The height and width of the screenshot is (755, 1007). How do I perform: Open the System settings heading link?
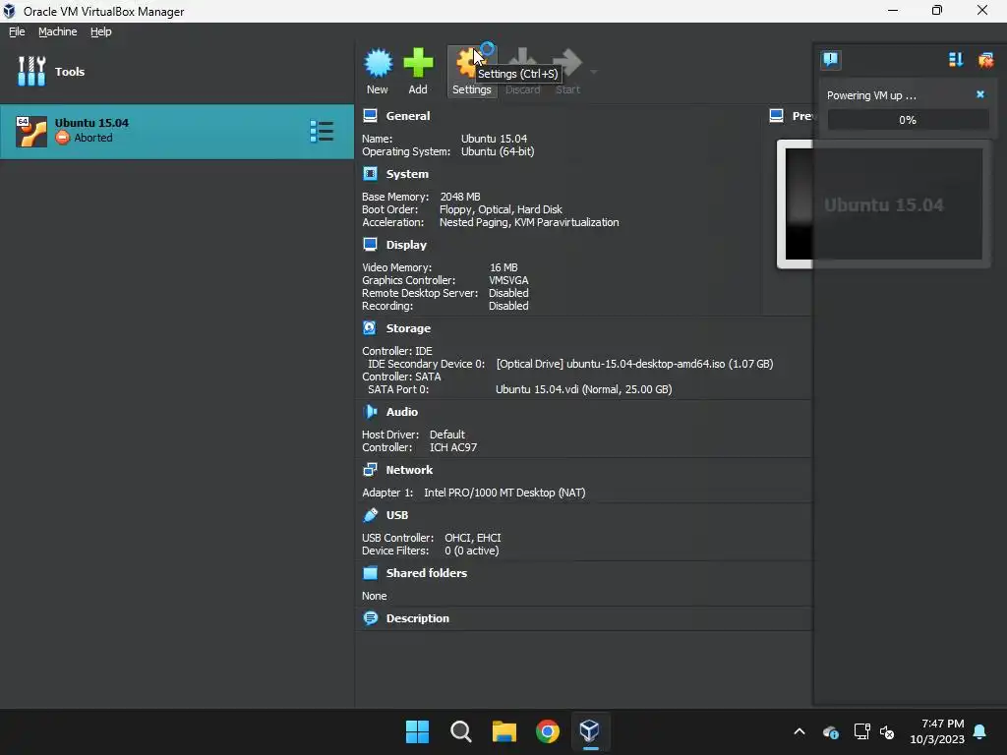pyautogui.click(x=407, y=174)
